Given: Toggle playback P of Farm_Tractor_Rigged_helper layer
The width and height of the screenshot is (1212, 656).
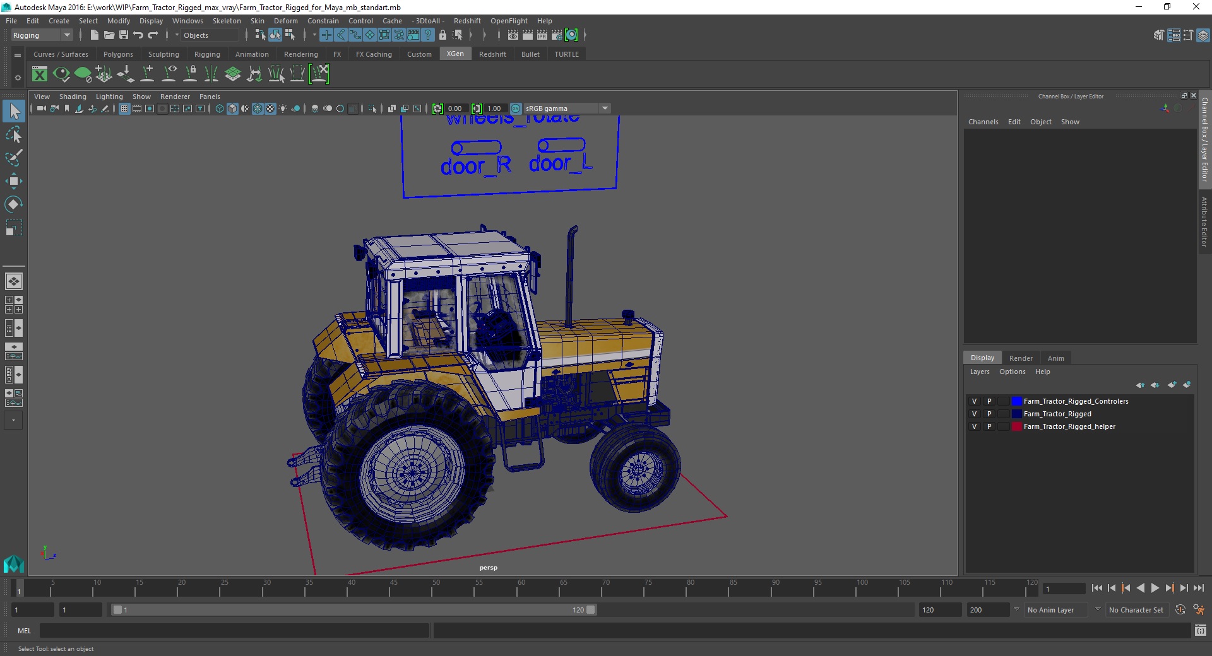Looking at the screenshot, I should (x=989, y=426).
